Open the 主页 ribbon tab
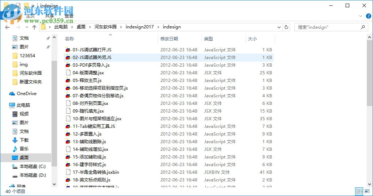 (30, 16)
